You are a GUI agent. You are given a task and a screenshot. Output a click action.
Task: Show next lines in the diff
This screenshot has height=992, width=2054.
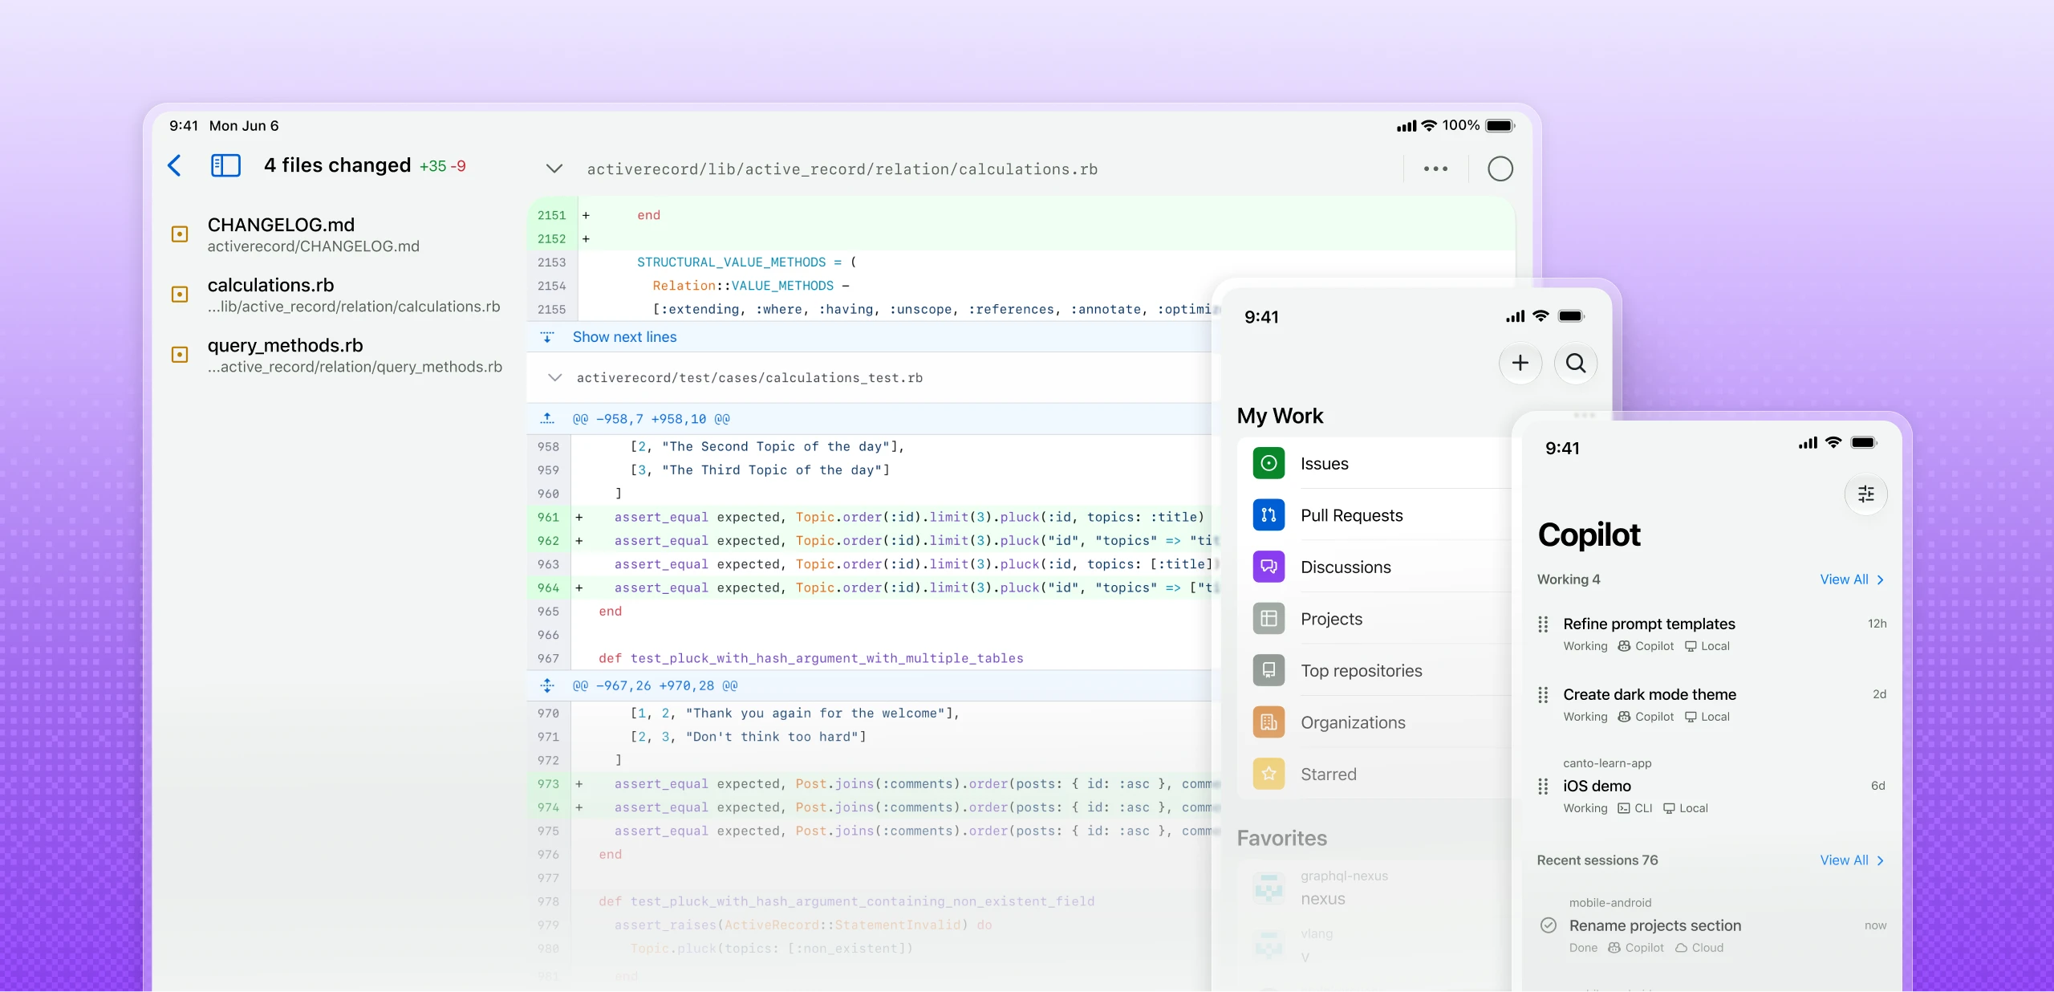click(x=624, y=337)
